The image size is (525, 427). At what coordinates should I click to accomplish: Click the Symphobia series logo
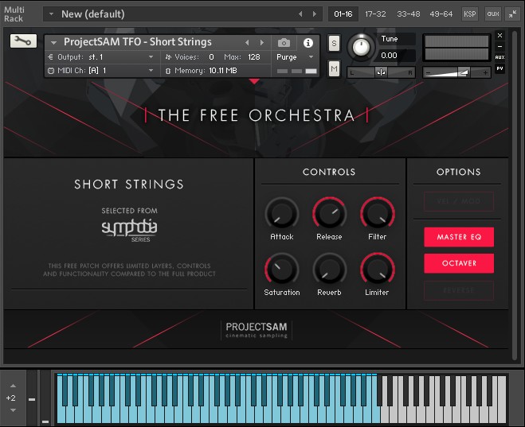(x=130, y=230)
